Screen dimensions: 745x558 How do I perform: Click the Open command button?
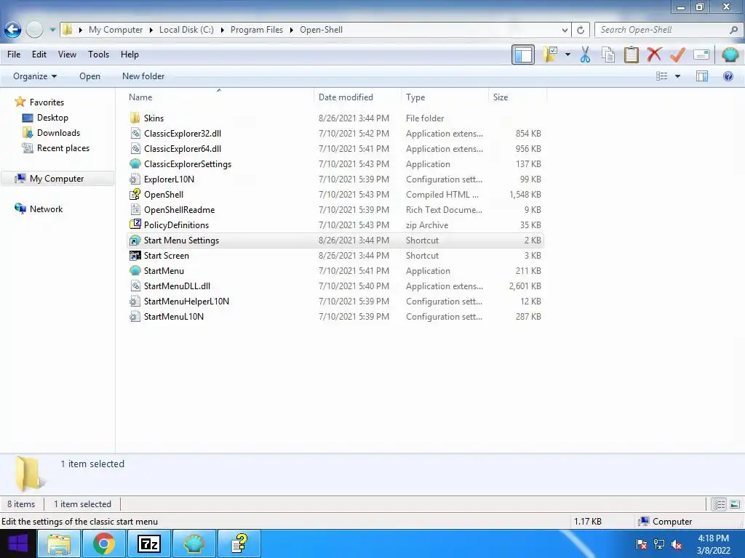pos(89,76)
